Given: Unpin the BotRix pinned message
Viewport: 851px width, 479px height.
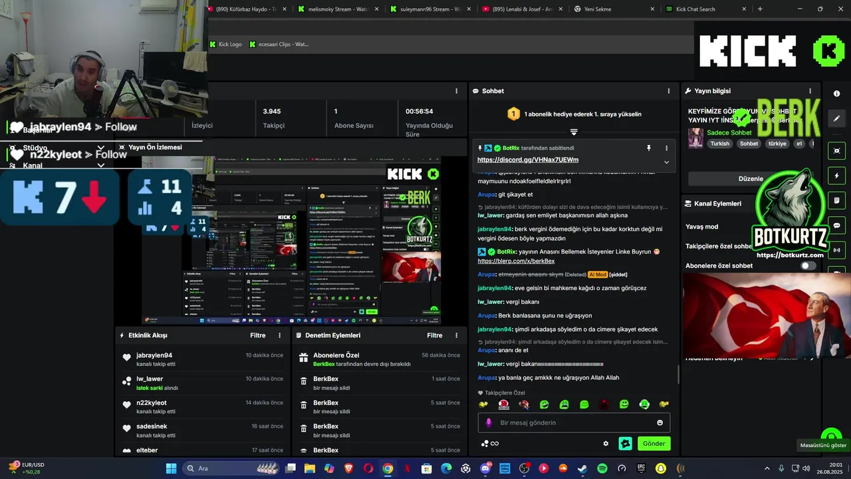Looking at the screenshot, I should 649,148.
